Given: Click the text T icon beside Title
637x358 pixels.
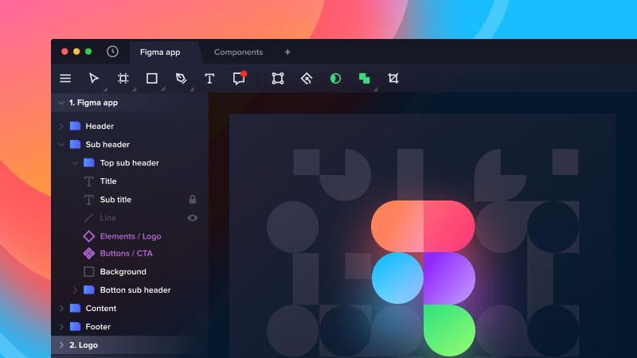Looking at the screenshot, I should point(89,181).
